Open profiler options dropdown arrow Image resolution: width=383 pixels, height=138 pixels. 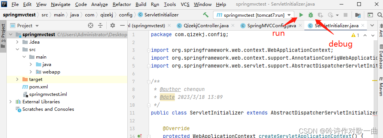(338, 15)
